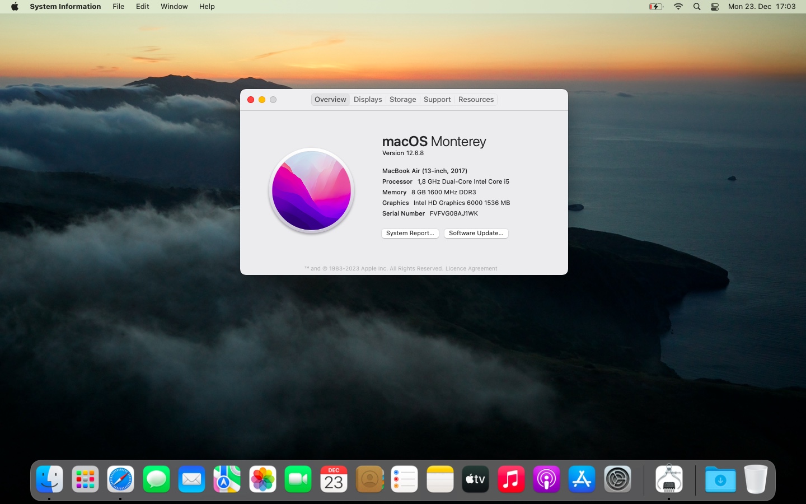Click the "macOS Monterey" heading

[434, 142]
